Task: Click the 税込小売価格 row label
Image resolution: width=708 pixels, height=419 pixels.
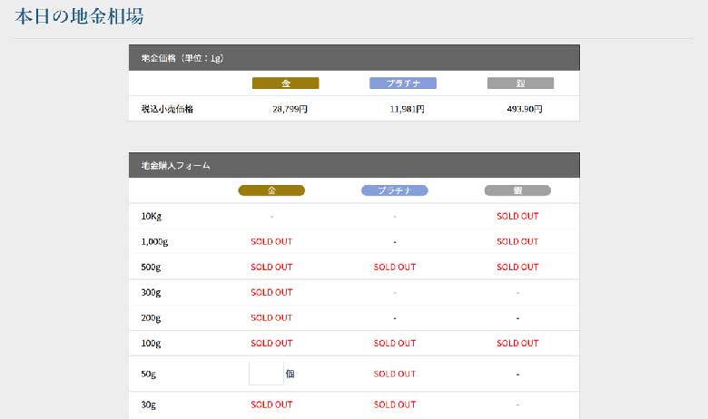Action: pyautogui.click(x=167, y=109)
